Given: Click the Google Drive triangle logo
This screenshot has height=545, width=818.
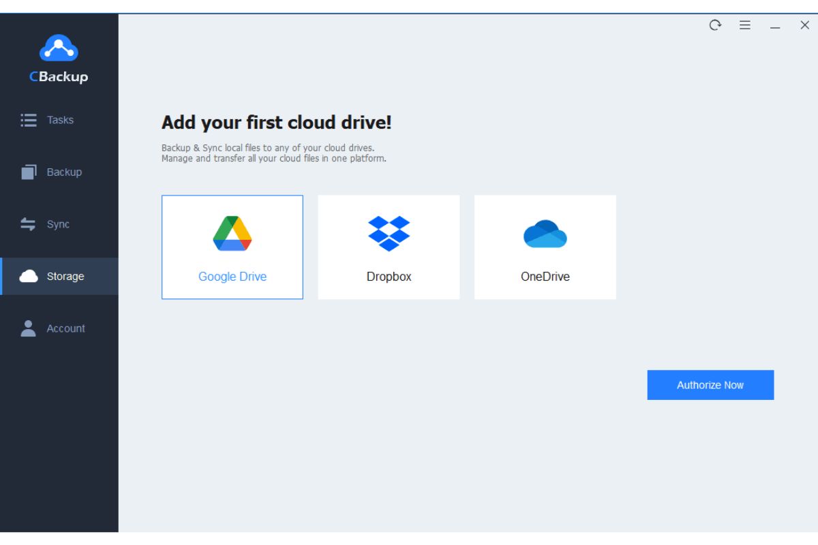Looking at the screenshot, I should (232, 234).
